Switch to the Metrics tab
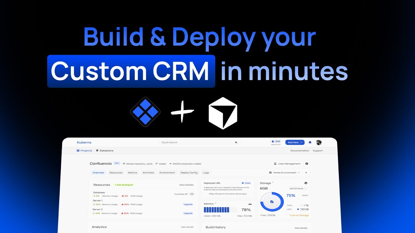Screen dimensions: 415x233 click(x=132, y=172)
